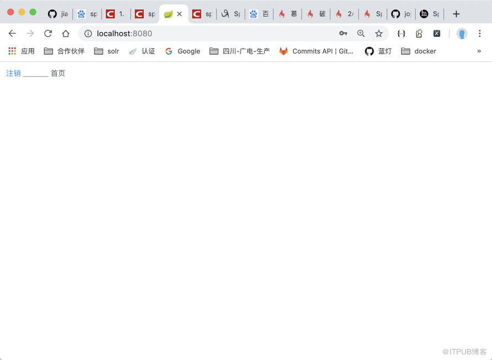Open the Google bookmark
This screenshot has width=492, height=360.
pyautogui.click(x=182, y=51)
